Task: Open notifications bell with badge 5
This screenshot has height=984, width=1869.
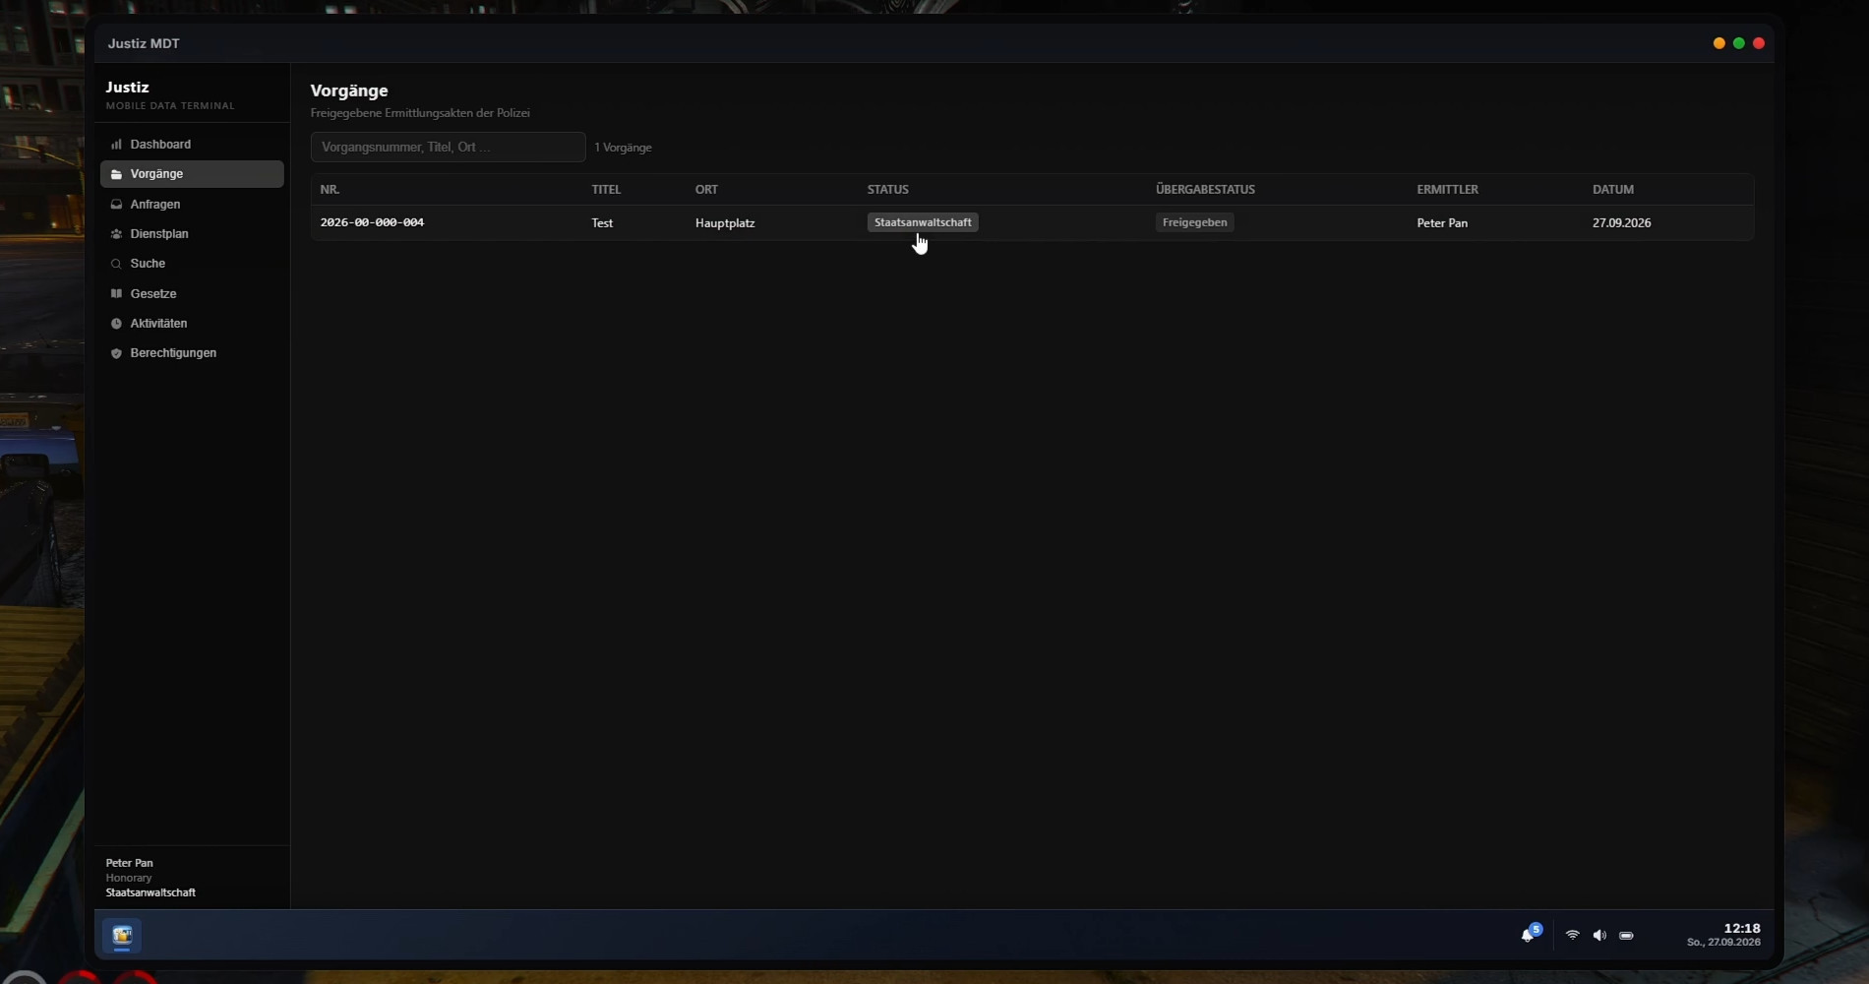Action: [x=1530, y=934]
